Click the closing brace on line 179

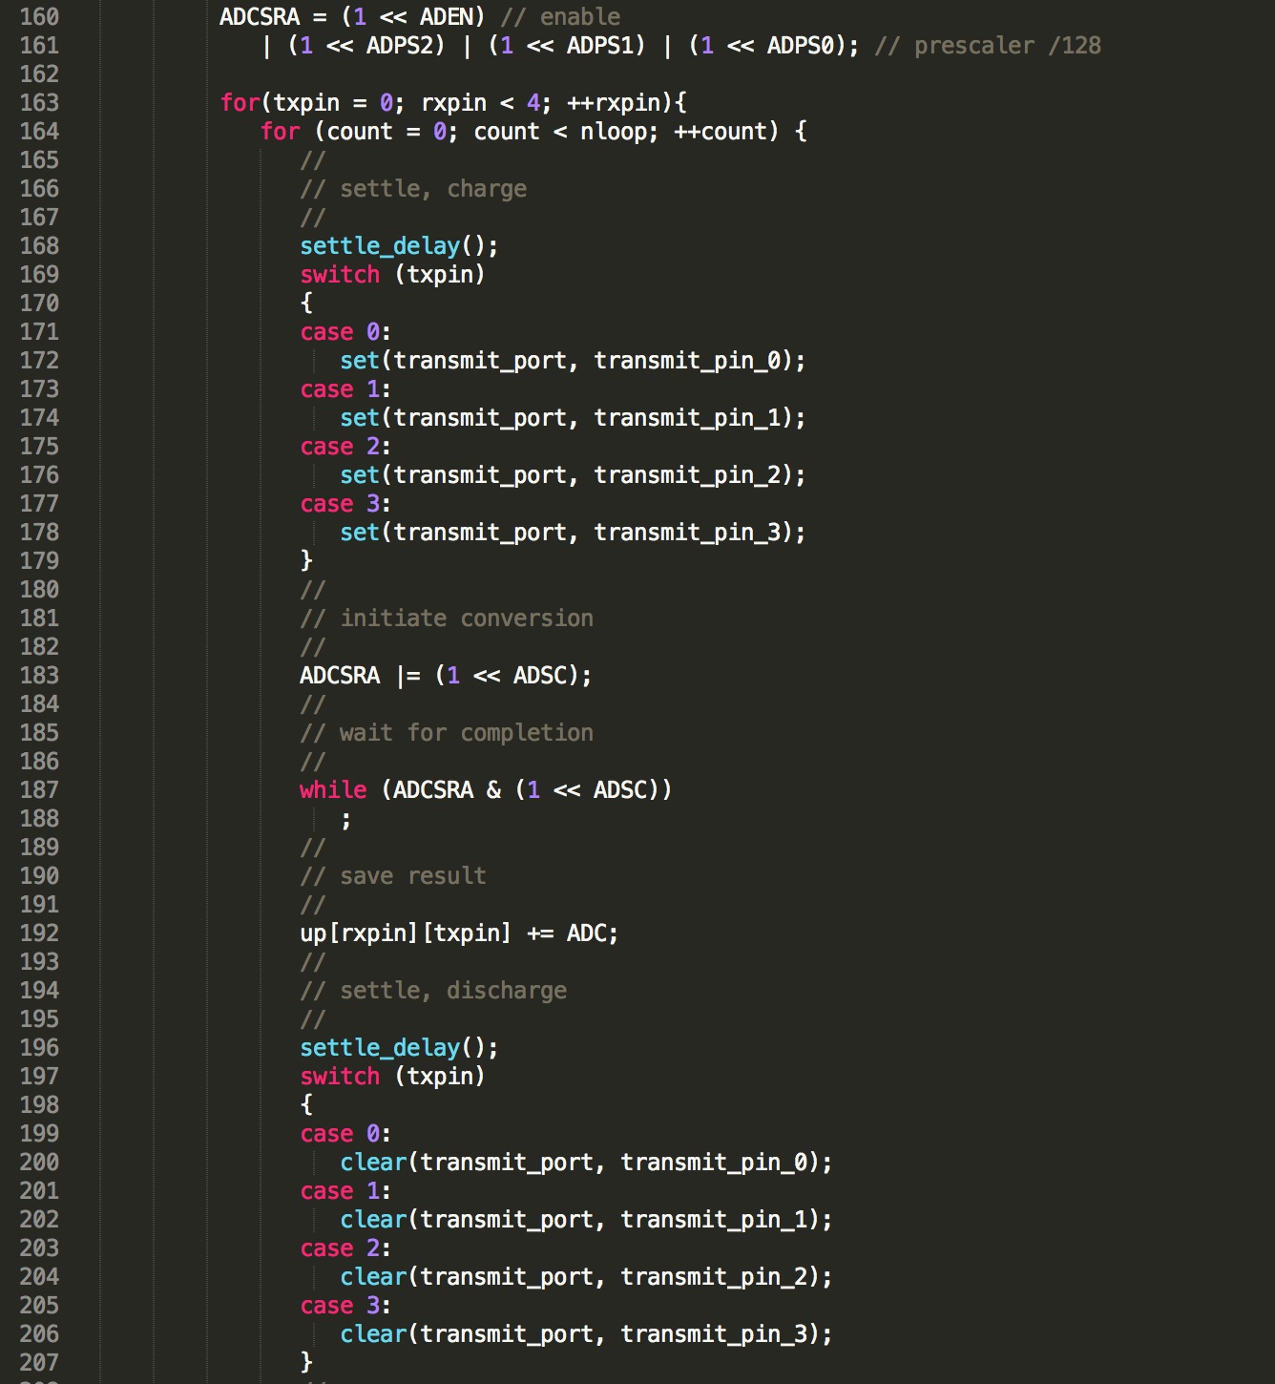point(306,560)
